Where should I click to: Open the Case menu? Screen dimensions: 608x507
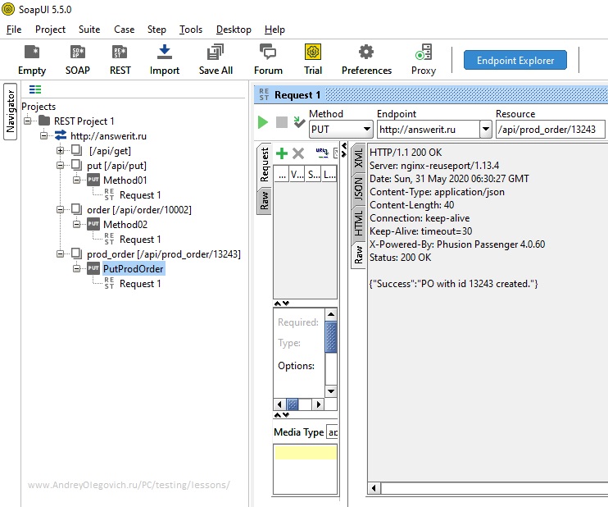pyautogui.click(x=124, y=30)
